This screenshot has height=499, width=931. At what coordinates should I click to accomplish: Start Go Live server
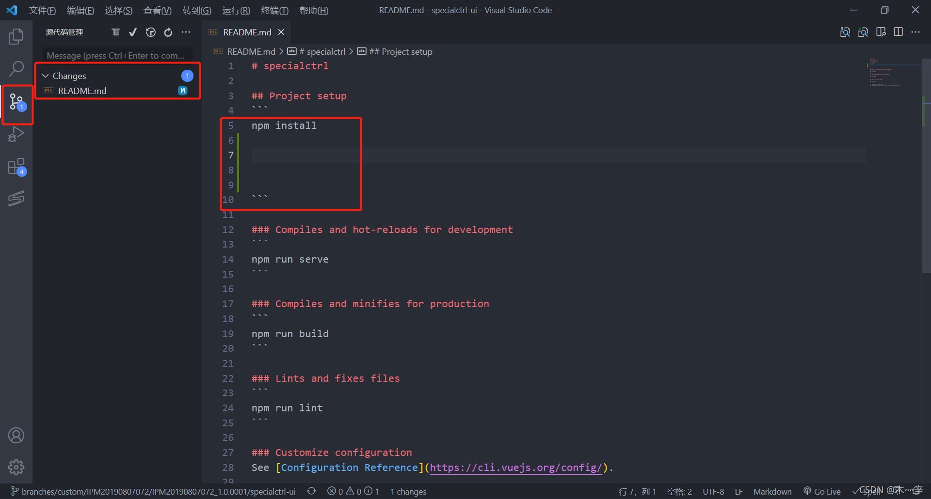coord(822,491)
